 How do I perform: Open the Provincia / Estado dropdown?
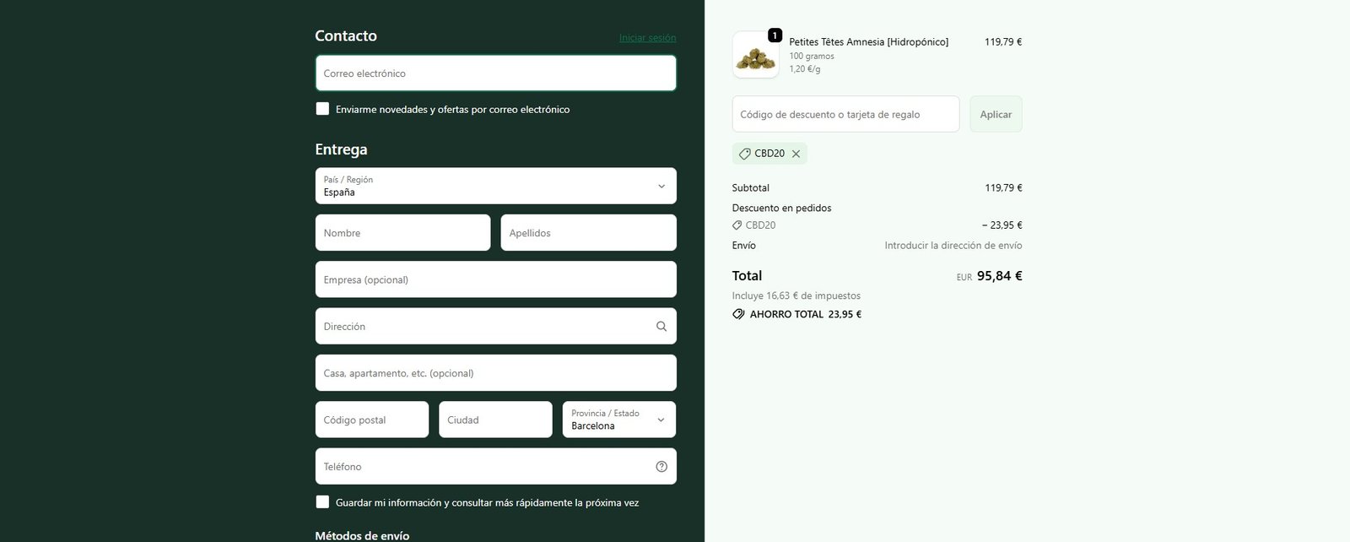click(619, 420)
